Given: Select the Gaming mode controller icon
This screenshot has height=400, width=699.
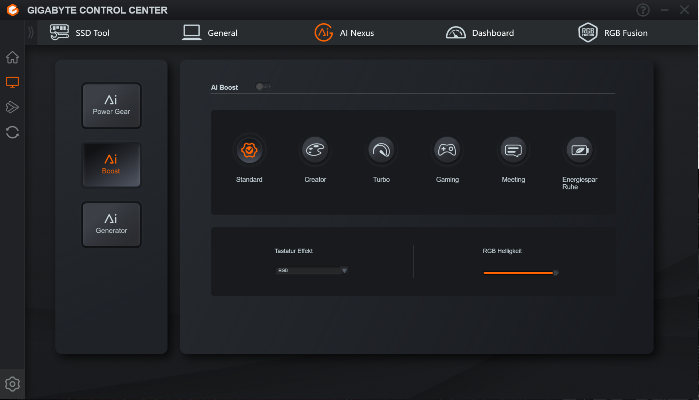Looking at the screenshot, I should point(447,150).
